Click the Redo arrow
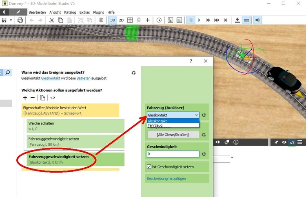 (x=40, y=20)
